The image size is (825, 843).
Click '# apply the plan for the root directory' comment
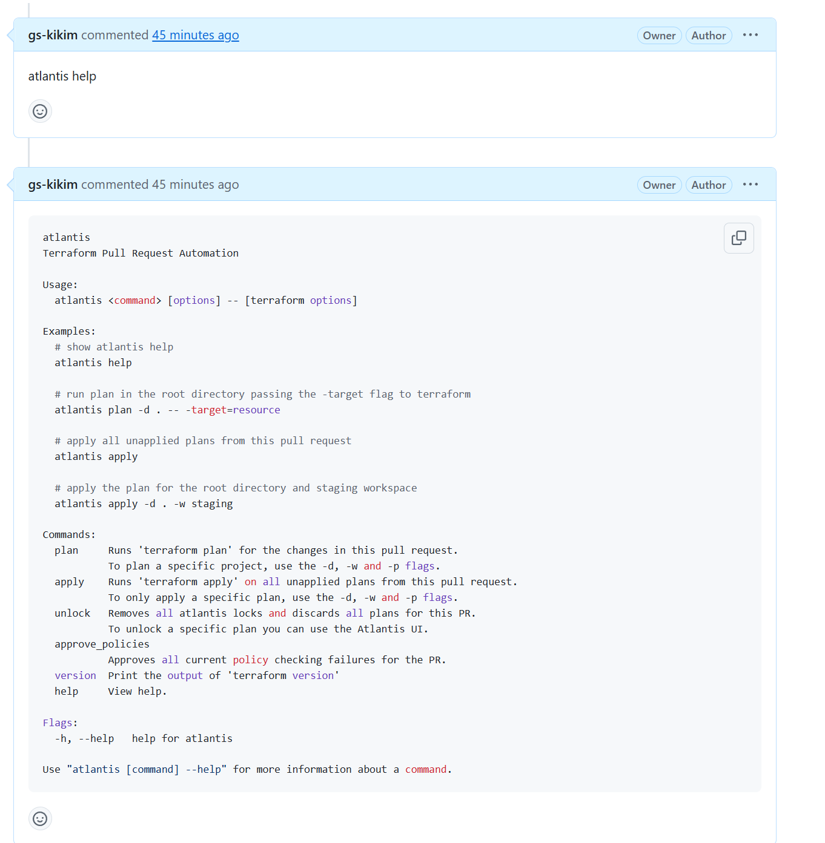pos(236,488)
